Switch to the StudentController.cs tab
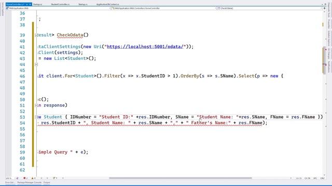 coord(60,4)
